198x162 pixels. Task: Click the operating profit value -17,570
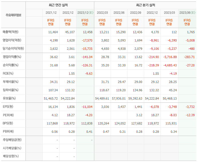coord(87,41)
